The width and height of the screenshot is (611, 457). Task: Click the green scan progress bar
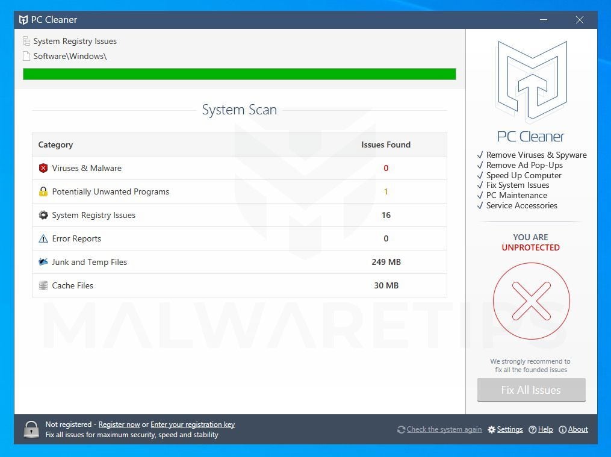pyautogui.click(x=239, y=74)
